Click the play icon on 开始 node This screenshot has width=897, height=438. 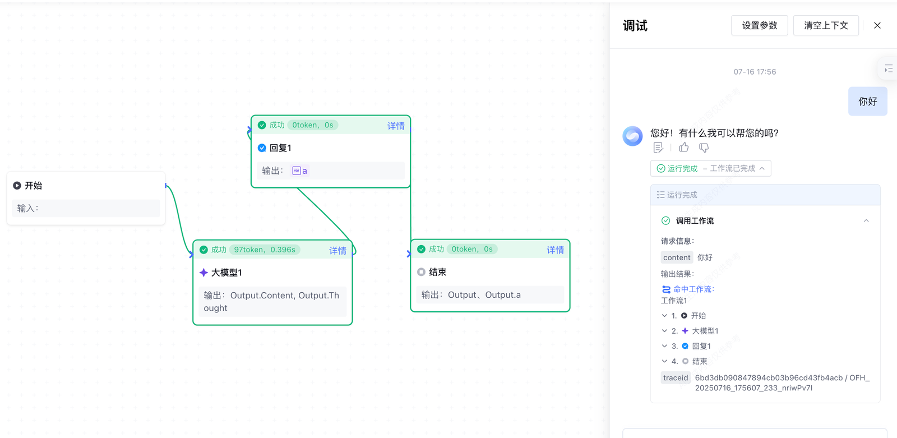point(17,186)
